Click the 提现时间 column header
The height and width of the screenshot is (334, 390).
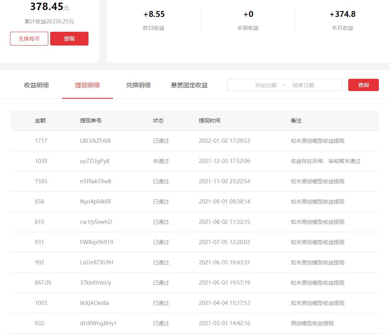coord(209,120)
